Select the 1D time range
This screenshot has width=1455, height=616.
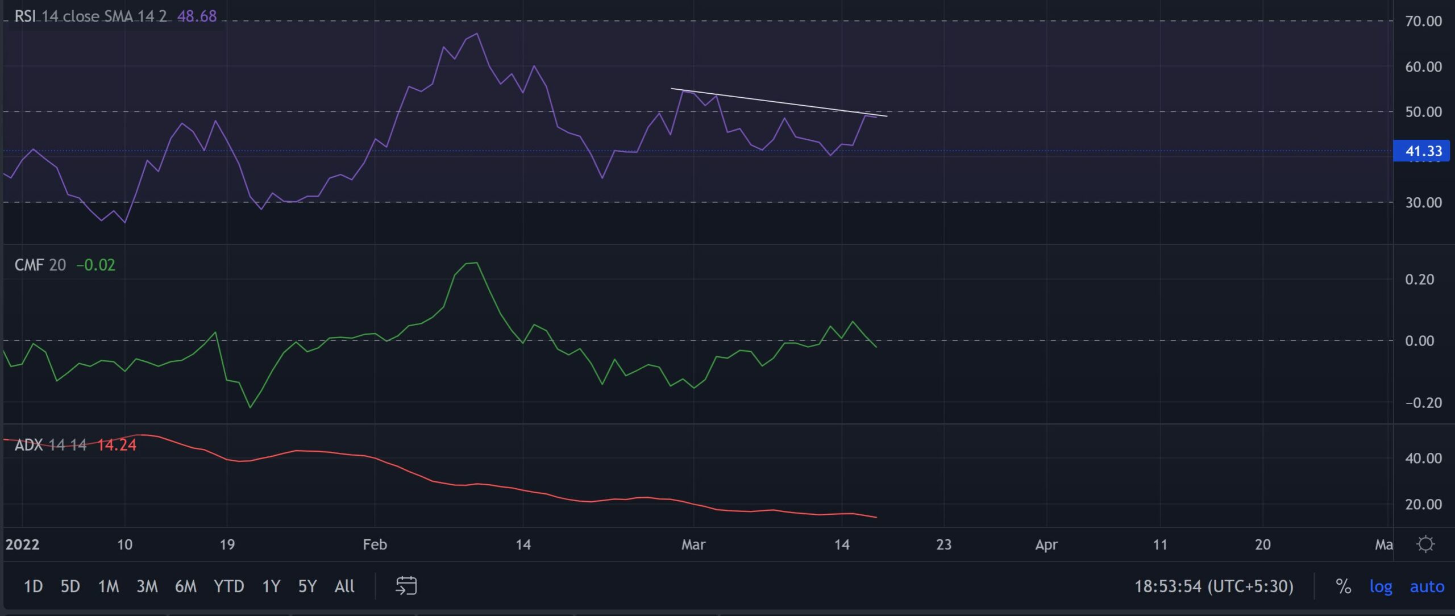(33, 586)
